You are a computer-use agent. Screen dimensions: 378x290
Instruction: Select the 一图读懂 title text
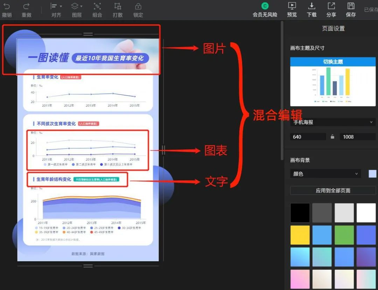(x=48, y=58)
